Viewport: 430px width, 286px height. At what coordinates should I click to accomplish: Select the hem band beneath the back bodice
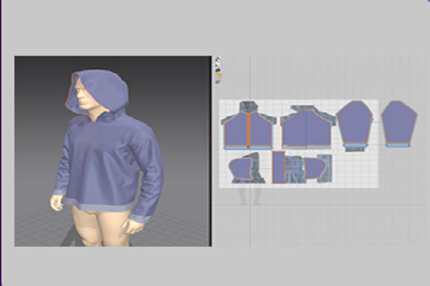(306, 147)
